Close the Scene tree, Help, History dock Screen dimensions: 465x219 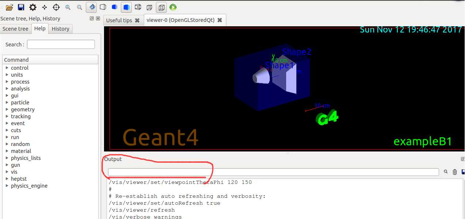[98, 19]
